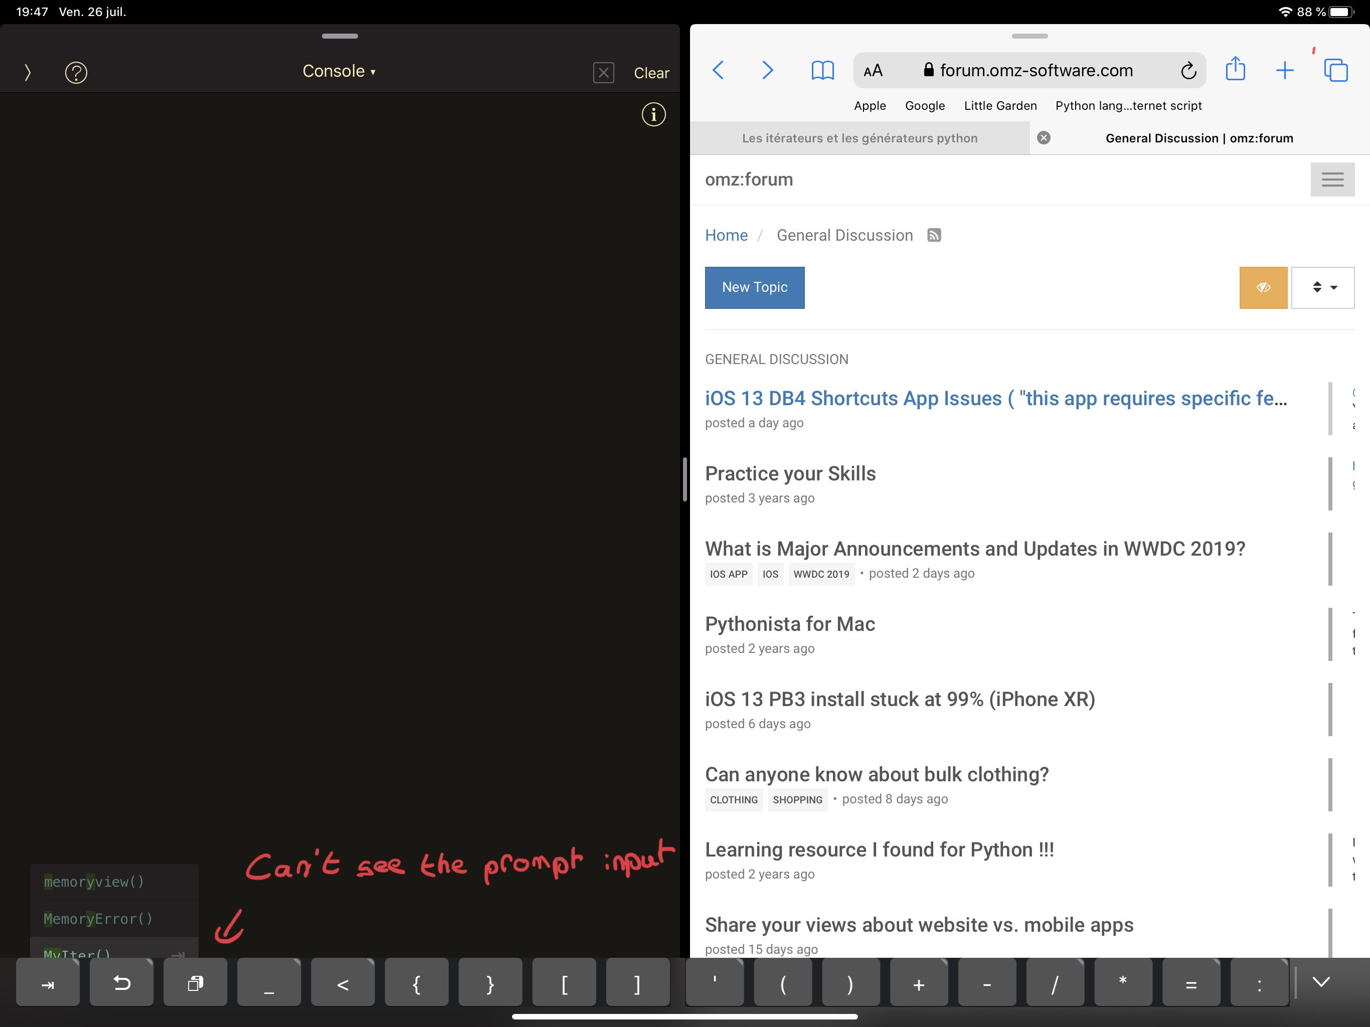Open iOS 13 PB3 install stuck topic
The width and height of the screenshot is (1370, 1027).
coord(900,700)
